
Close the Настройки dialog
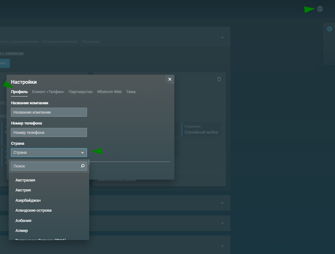point(170,79)
